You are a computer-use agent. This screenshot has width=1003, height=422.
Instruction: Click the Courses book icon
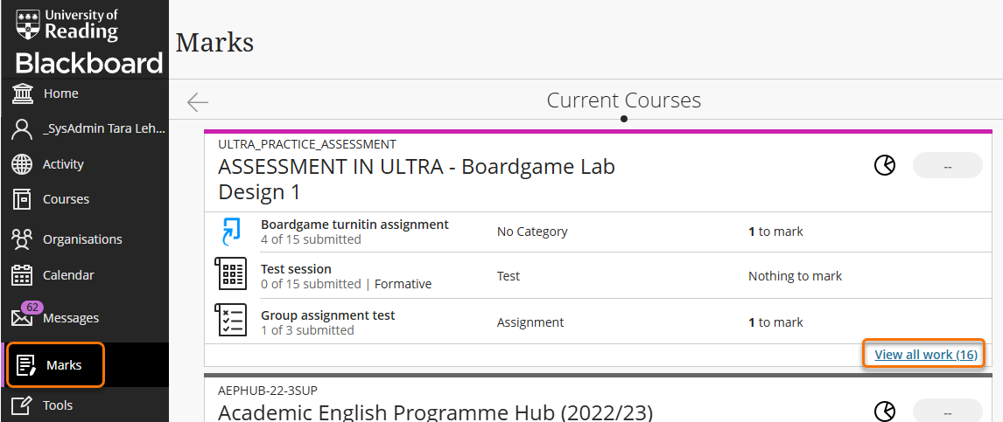[x=22, y=200]
